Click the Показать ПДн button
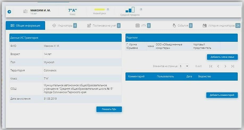Screen dimensions: 244x130 point(109,109)
